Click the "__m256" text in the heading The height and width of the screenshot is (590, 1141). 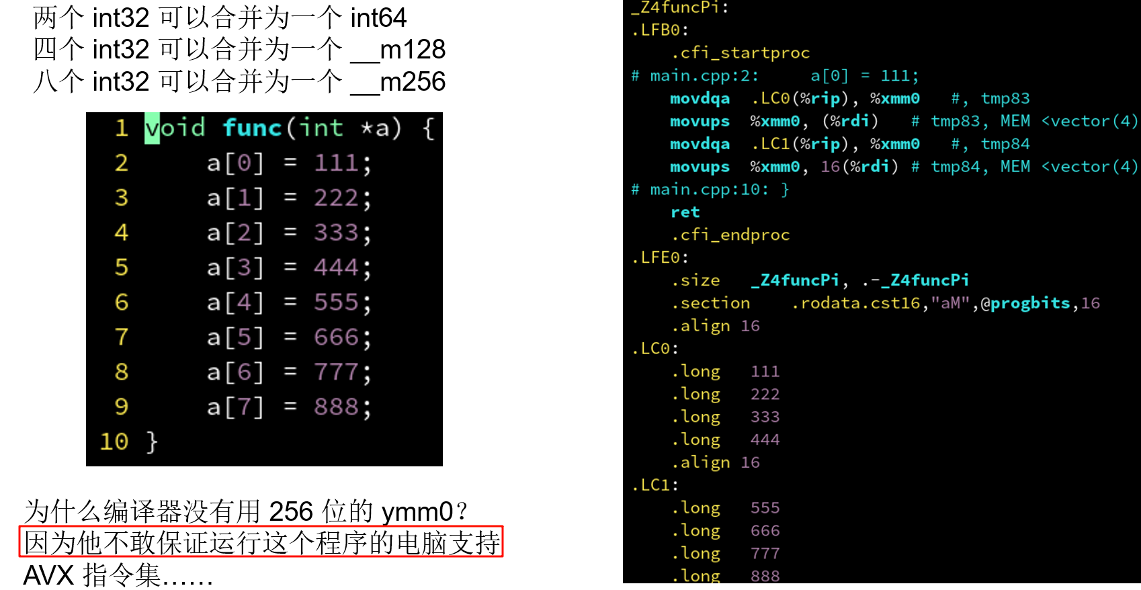(x=398, y=82)
